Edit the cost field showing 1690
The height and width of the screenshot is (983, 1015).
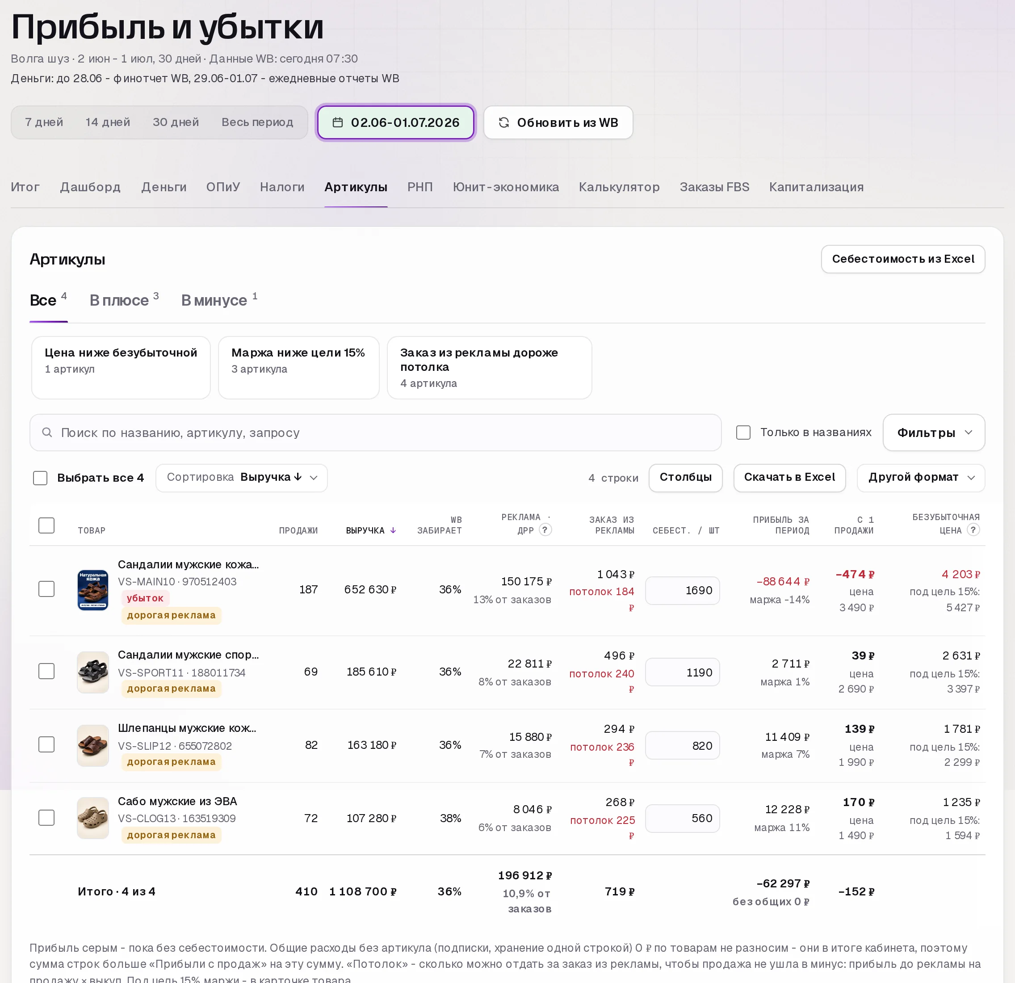683,590
